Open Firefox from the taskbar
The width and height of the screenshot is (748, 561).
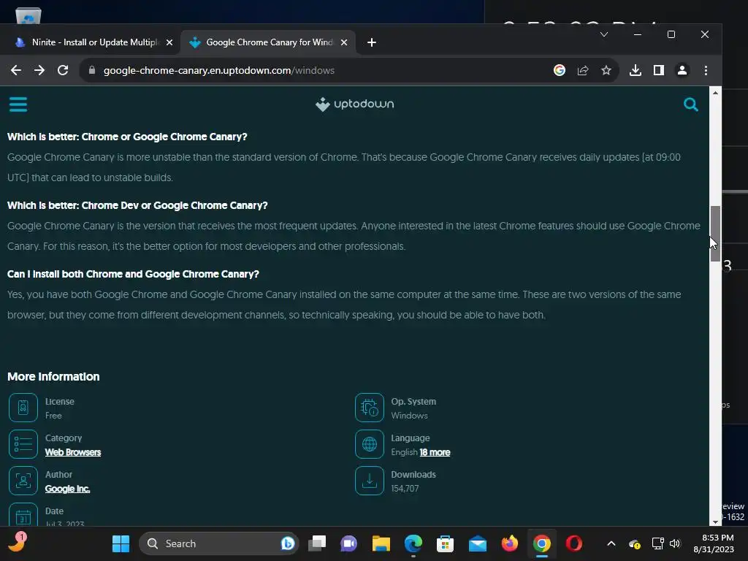(509, 543)
